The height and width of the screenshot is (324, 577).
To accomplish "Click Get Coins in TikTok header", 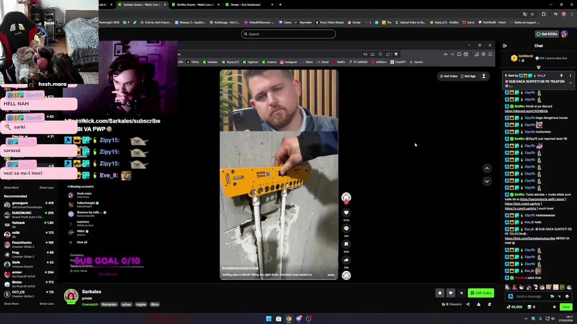I will click(449, 76).
